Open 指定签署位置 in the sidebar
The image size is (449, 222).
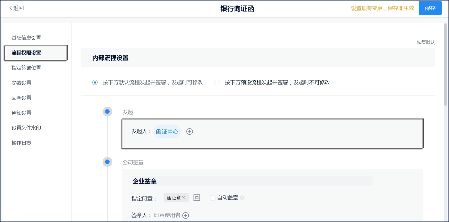coord(26,68)
